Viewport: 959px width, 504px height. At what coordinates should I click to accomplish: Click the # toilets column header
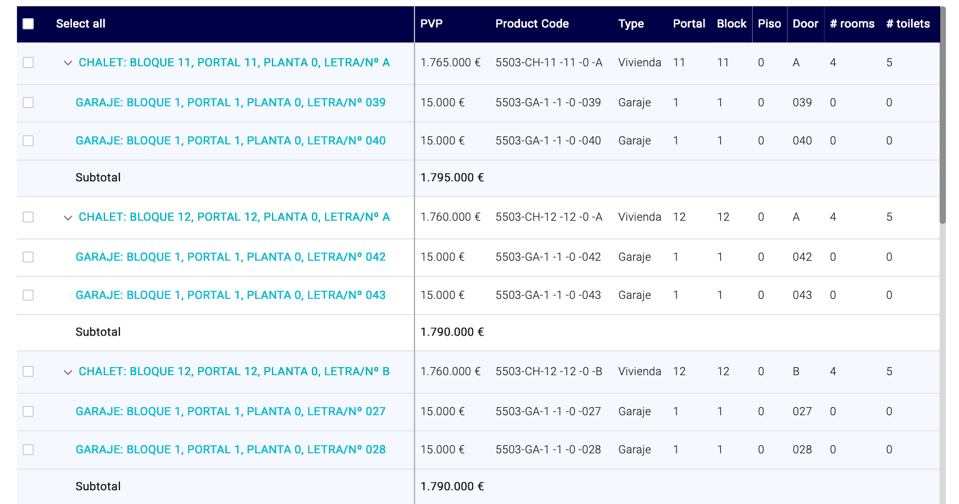tap(908, 24)
